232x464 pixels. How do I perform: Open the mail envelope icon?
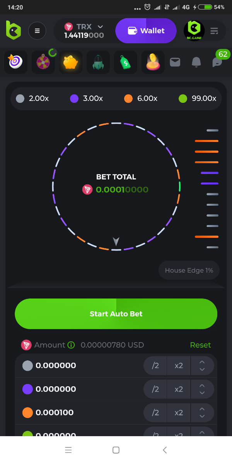click(175, 62)
